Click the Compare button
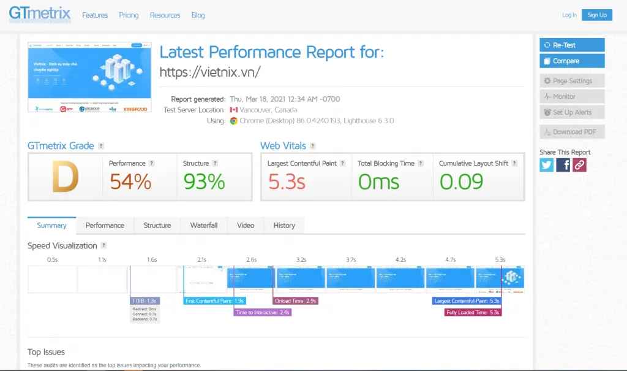The height and width of the screenshot is (371, 627). (572, 61)
